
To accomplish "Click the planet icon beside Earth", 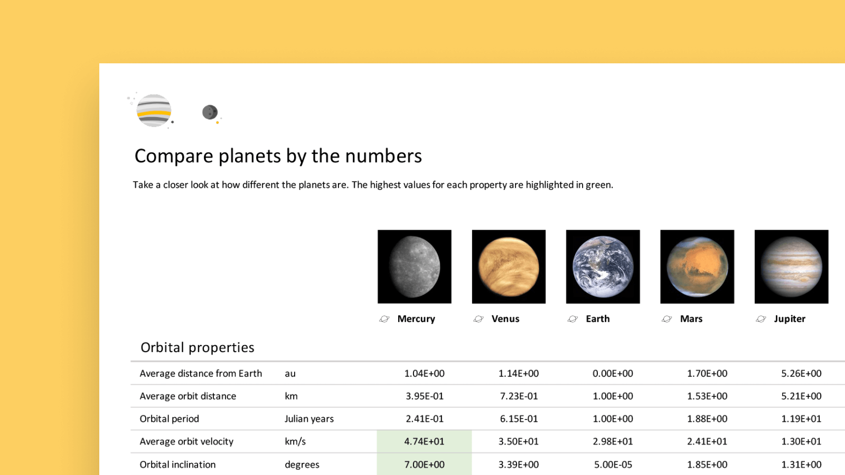I will tap(572, 319).
